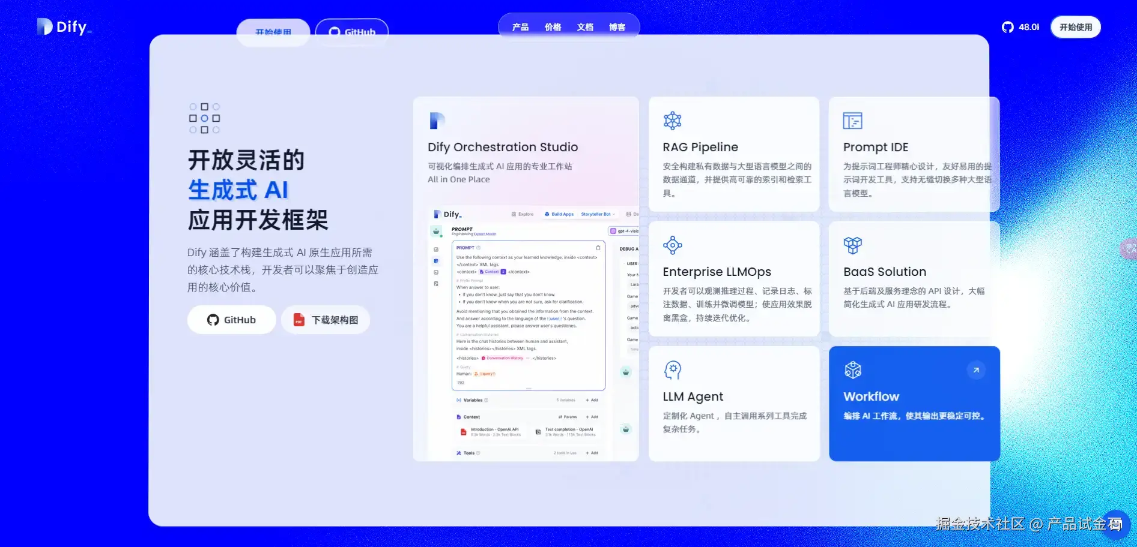The width and height of the screenshot is (1137, 547).
Task: Click the Dify Orchestration Studio title
Action: pyautogui.click(x=503, y=147)
